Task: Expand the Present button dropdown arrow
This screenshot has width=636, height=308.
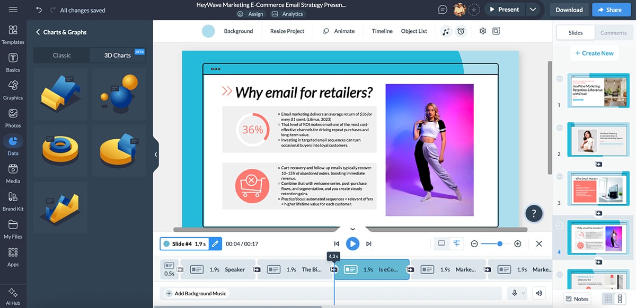Action: (x=533, y=9)
